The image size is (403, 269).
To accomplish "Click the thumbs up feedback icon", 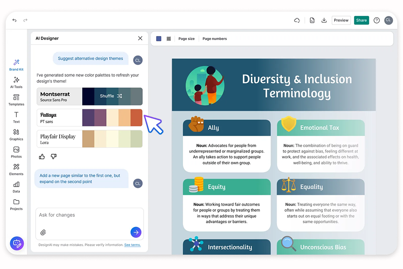I will [x=42, y=156].
